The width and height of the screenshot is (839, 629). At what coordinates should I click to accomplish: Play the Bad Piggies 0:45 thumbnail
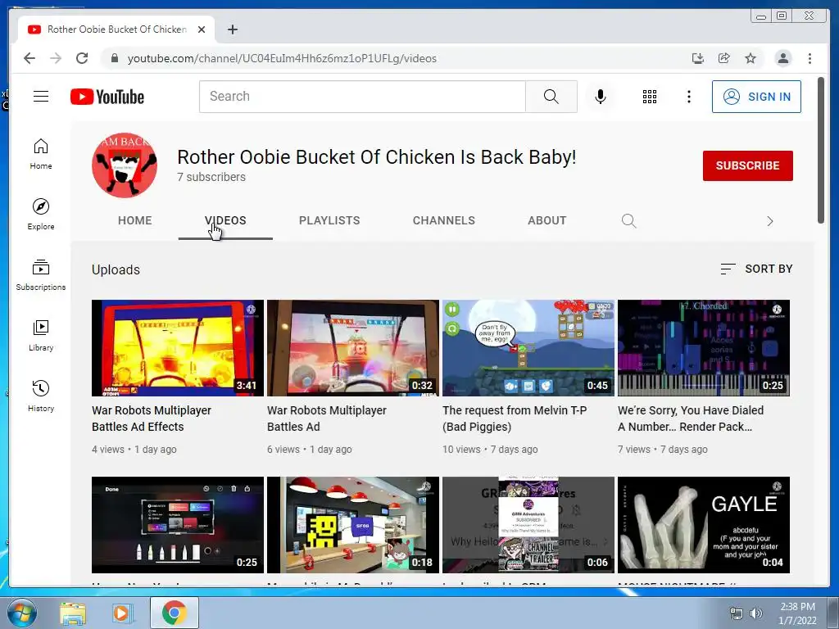(x=528, y=347)
